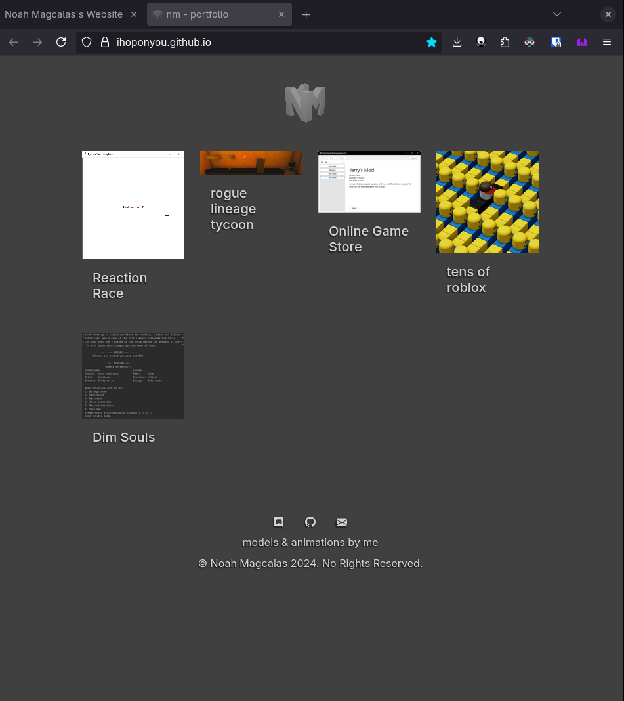Toggle the site security padlock indicator
This screenshot has height=701, width=624.
coord(105,41)
